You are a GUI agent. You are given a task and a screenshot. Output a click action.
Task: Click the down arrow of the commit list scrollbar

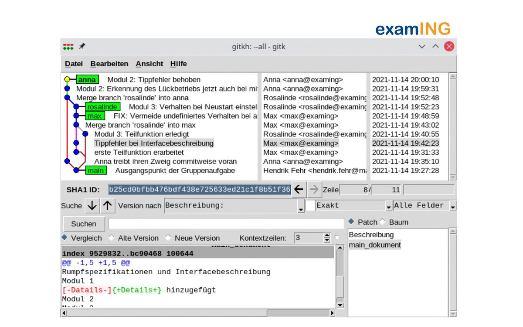pos(452,177)
